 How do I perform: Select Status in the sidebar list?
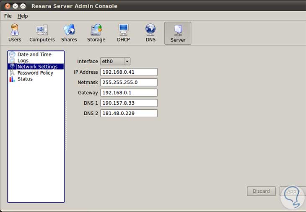coord(25,79)
